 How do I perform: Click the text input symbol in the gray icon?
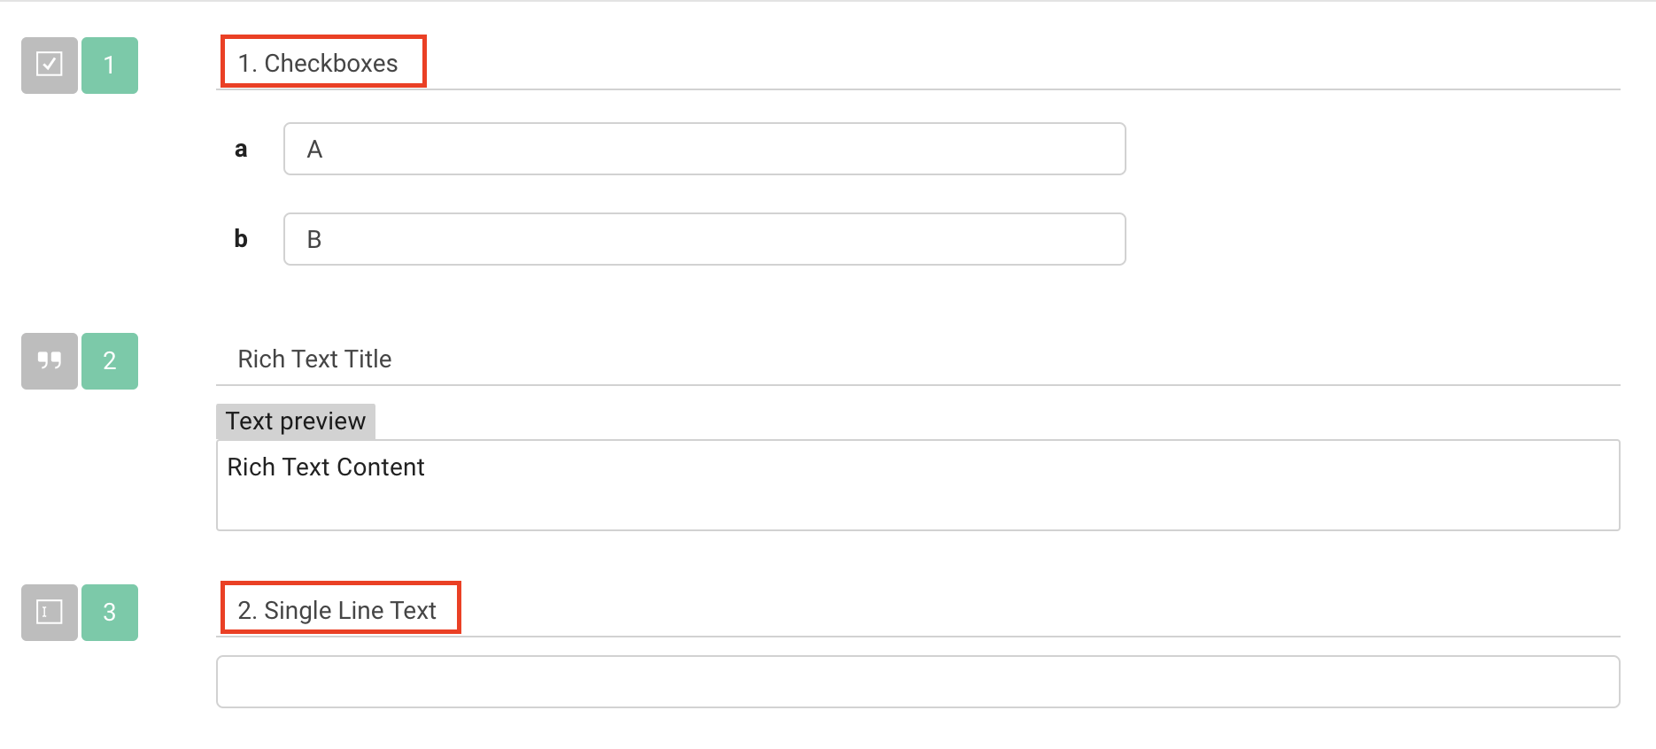[x=49, y=612]
